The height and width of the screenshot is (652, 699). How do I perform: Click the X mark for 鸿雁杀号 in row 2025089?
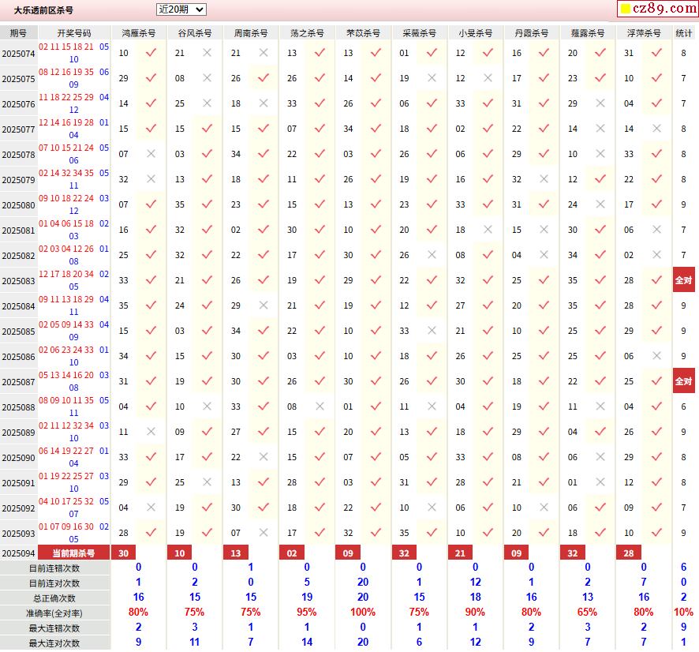pos(151,432)
